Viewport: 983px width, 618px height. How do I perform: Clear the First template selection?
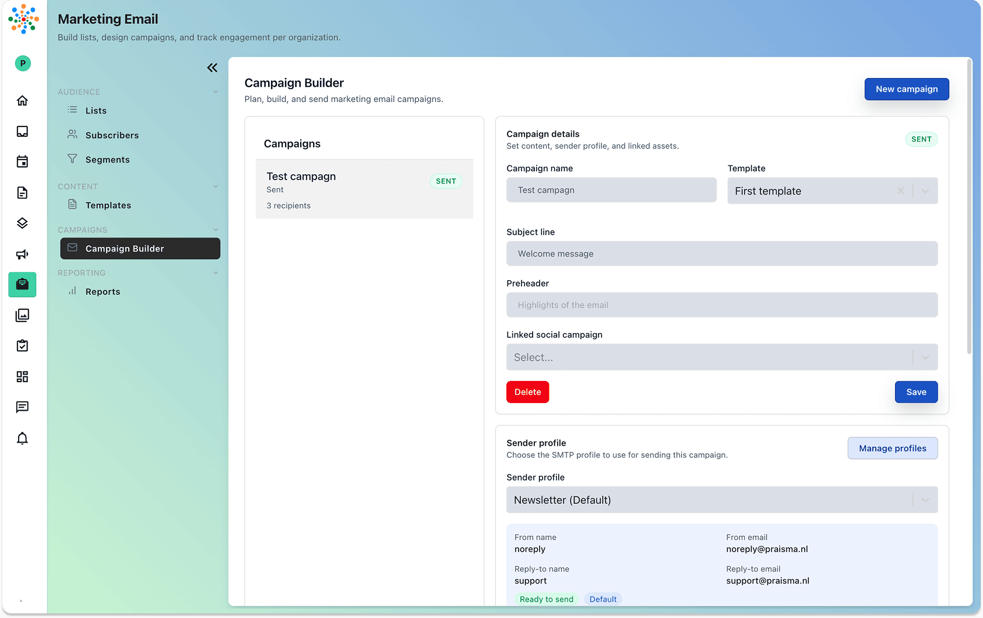(x=900, y=191)
